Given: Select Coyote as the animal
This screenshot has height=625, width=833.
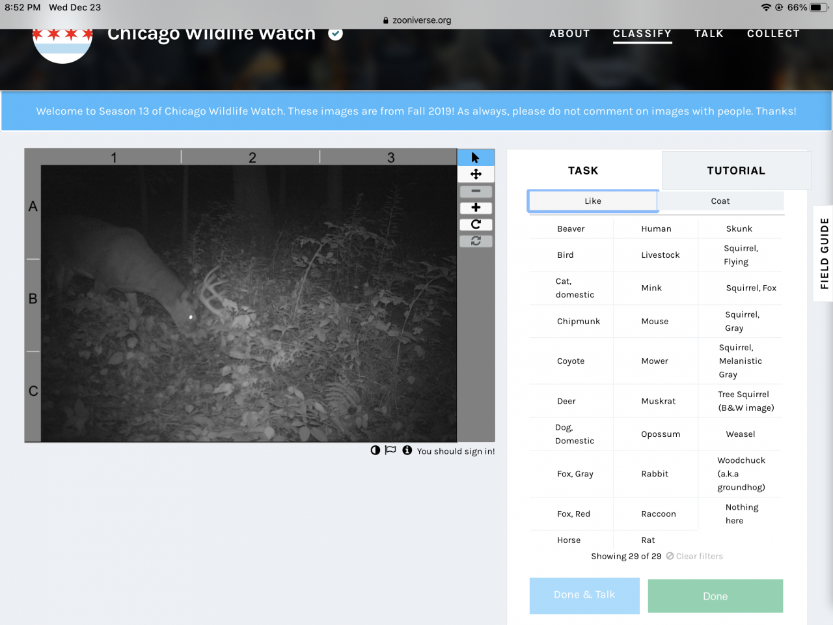Looking at the screenshot, I should coord(571,361).
